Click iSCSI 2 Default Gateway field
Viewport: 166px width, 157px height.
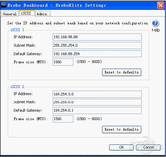pyautogui.click(x=97, y=110)
